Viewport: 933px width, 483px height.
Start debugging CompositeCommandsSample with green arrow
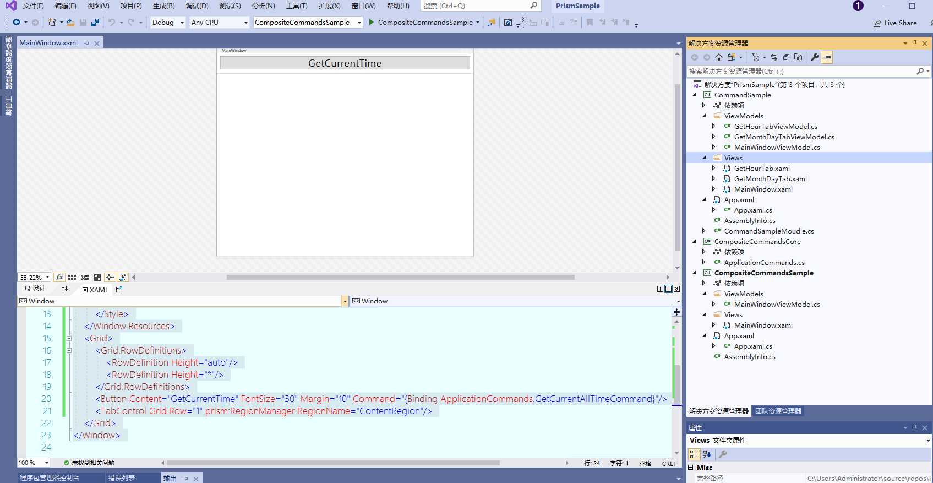point(372,23)
